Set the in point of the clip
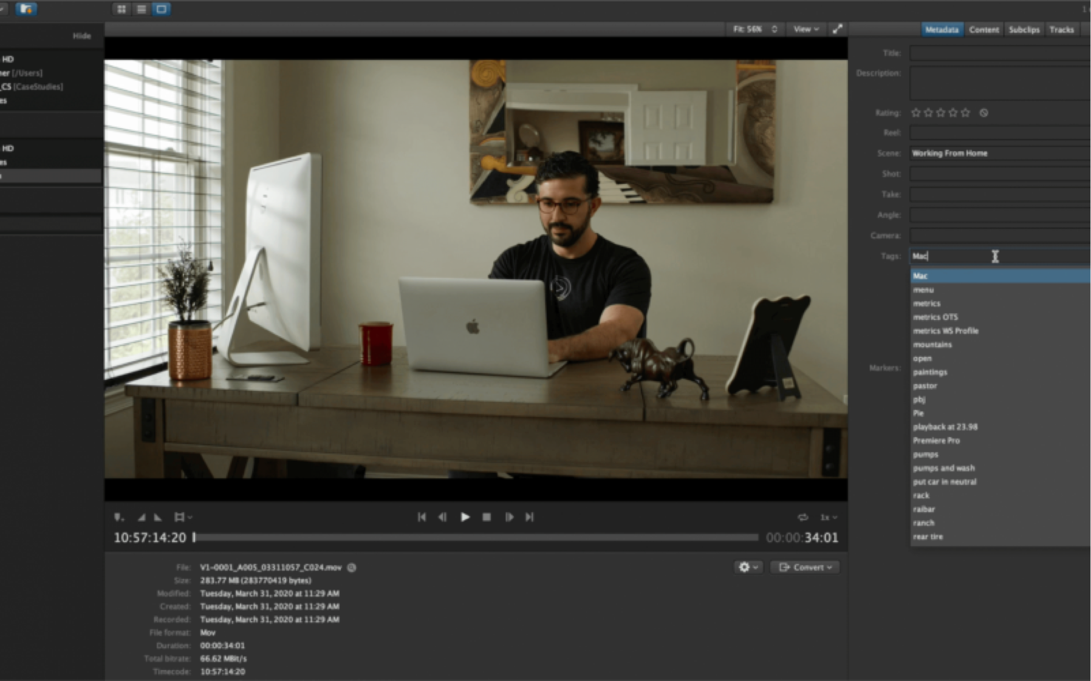Image resolution: width=1091 pixels, height=681 pixels. tap(141, 517)
